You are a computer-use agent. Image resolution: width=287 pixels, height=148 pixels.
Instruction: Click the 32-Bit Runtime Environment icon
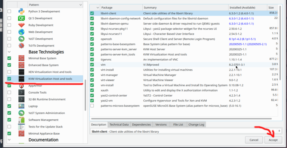[21, 99]
